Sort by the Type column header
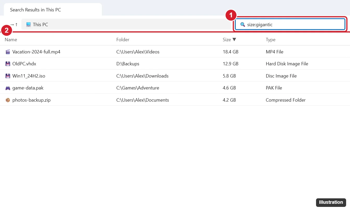The width and height of the screenshot is (350, 210). click(271, 40)
